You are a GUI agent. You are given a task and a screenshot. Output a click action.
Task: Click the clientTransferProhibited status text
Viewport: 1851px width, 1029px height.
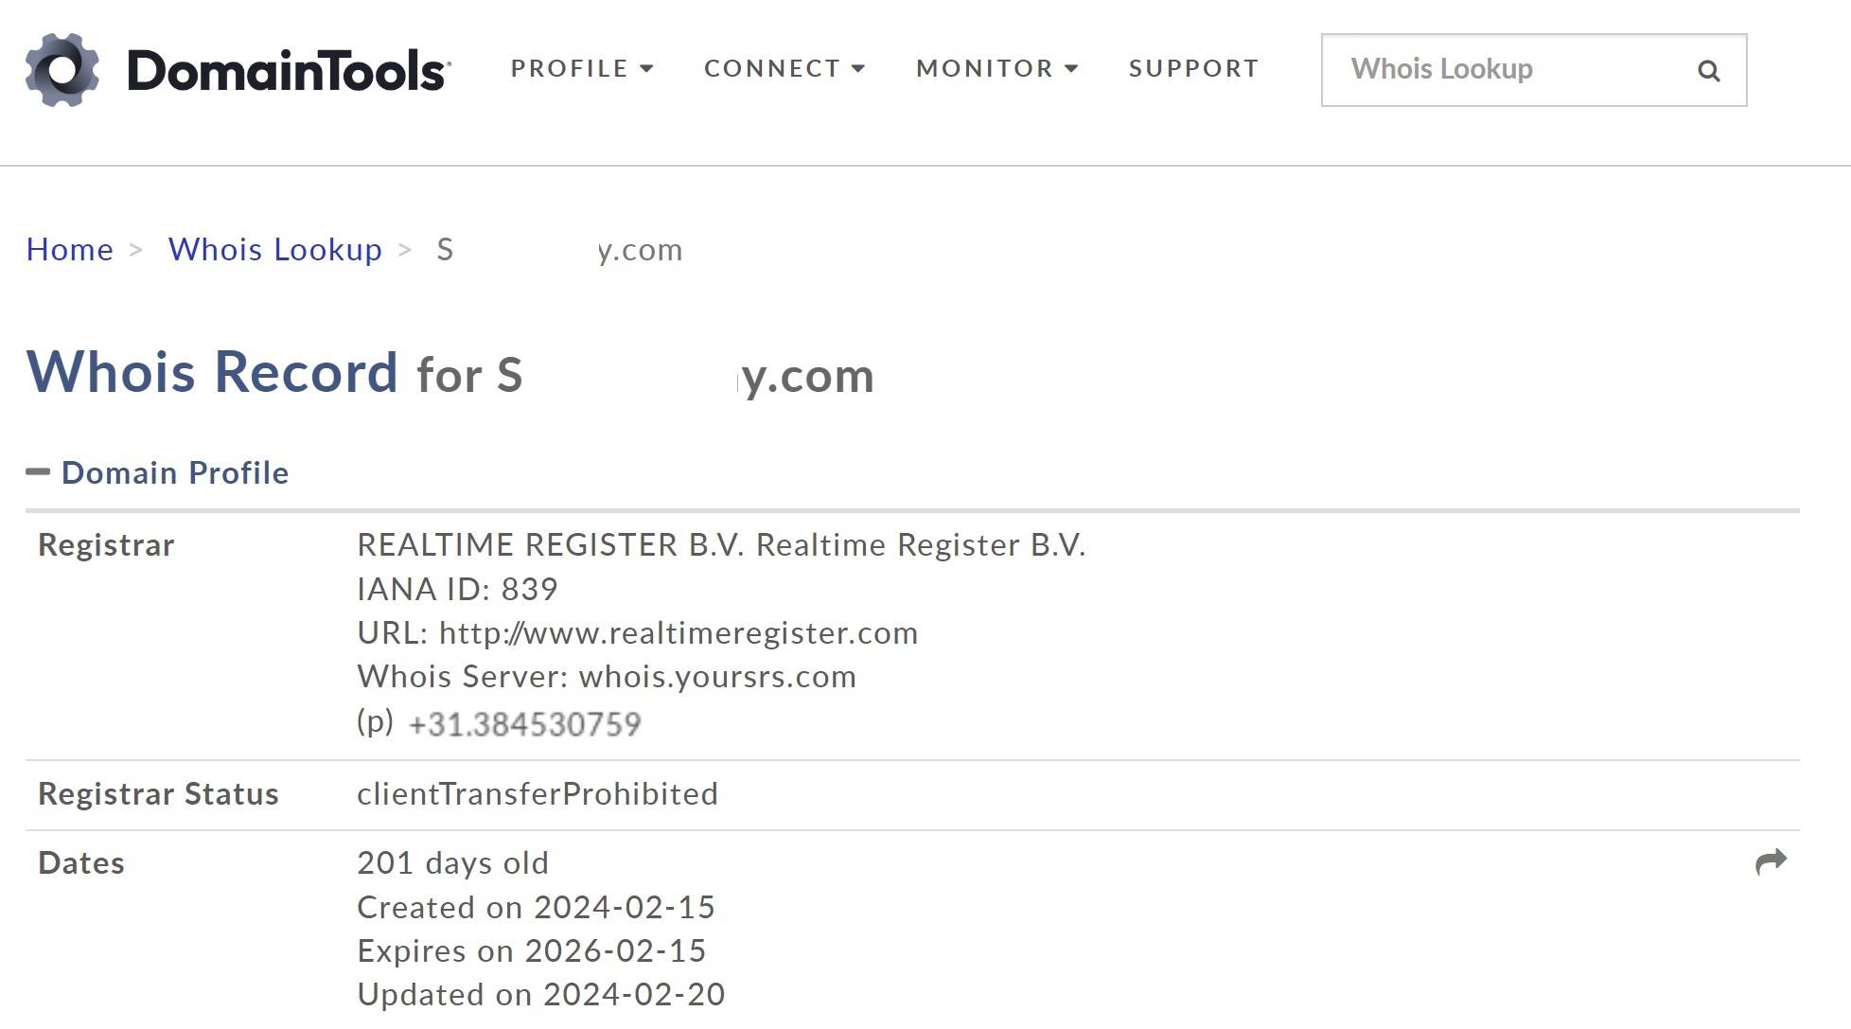[538, 793]
